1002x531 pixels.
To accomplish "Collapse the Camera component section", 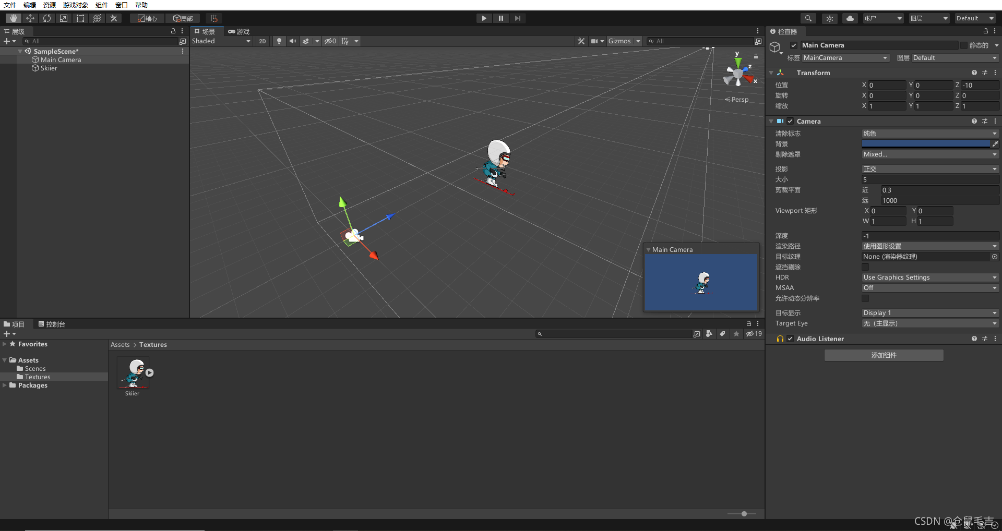I will (771, 122).
